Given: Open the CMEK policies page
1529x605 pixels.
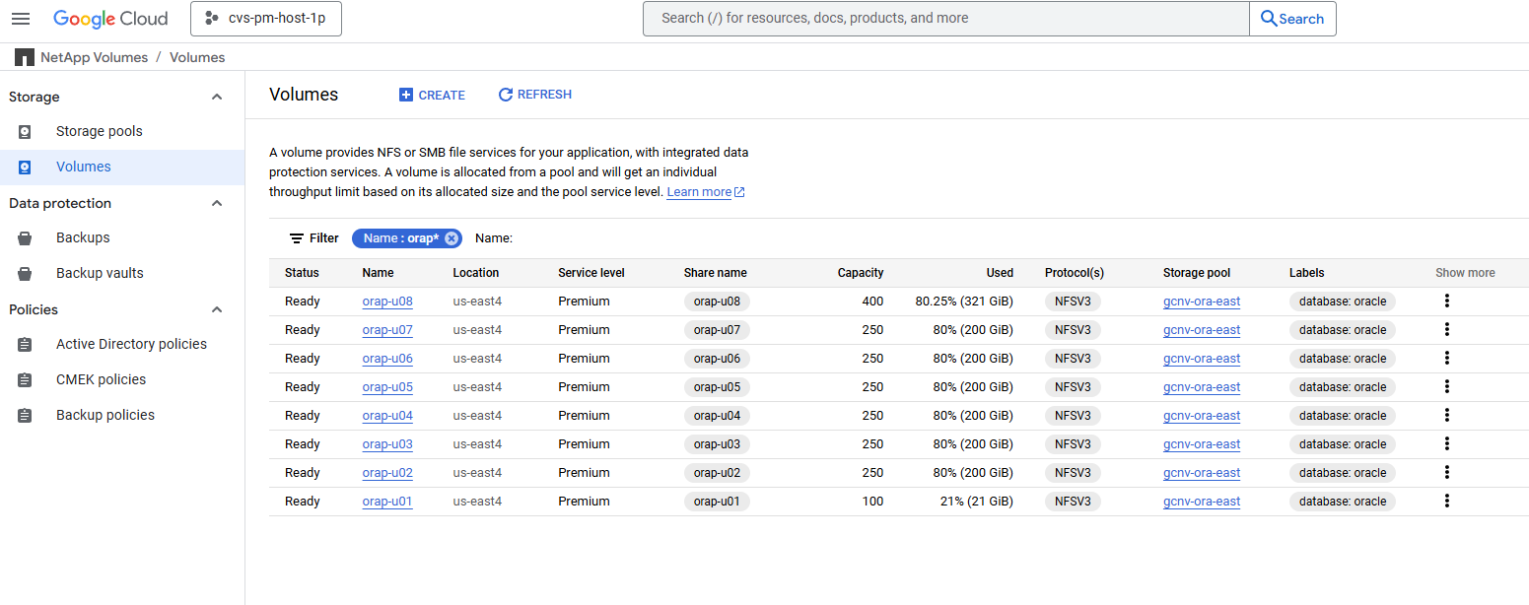Looking at the screenshot, I should coord(101,380).
